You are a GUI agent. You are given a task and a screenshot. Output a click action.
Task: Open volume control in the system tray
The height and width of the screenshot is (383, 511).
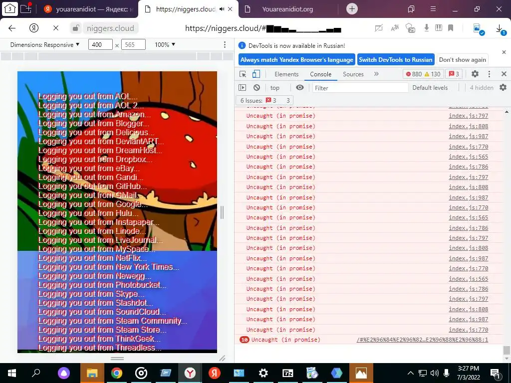click(435, 373)
